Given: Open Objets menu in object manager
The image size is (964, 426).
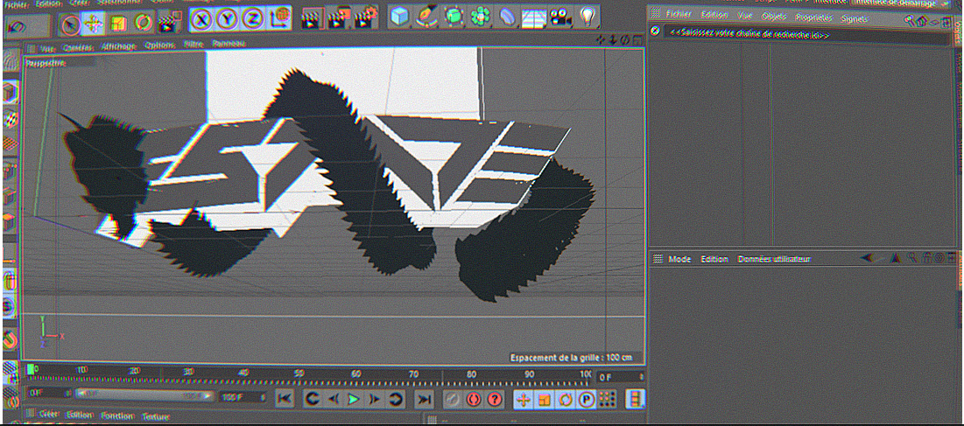Looking at the screenshot, I should pos(773,17).
